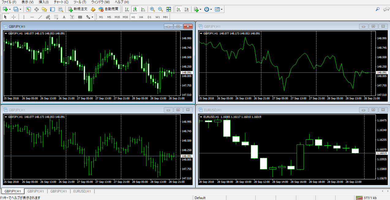
Task: Select the horizontal line drawing tool
Action: 32,17
